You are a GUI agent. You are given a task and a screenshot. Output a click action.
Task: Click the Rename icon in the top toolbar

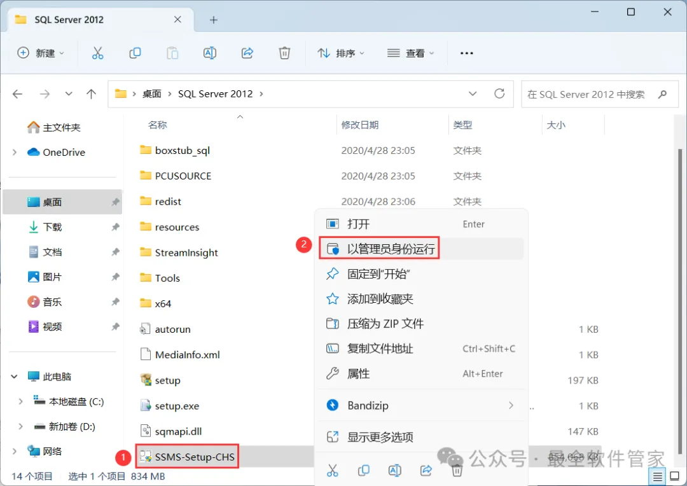pyautogui.click(x=210, y=53)
